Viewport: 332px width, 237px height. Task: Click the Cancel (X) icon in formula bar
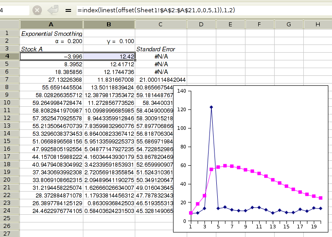click(37, 10)
